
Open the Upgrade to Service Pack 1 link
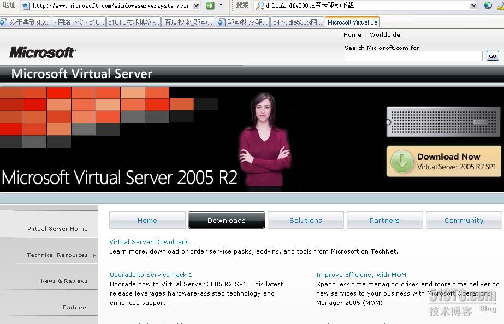click(151, 275)
